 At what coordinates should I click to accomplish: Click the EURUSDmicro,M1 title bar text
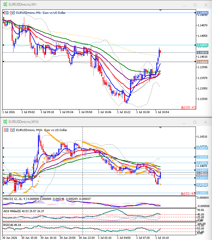[x=23, y=4]
